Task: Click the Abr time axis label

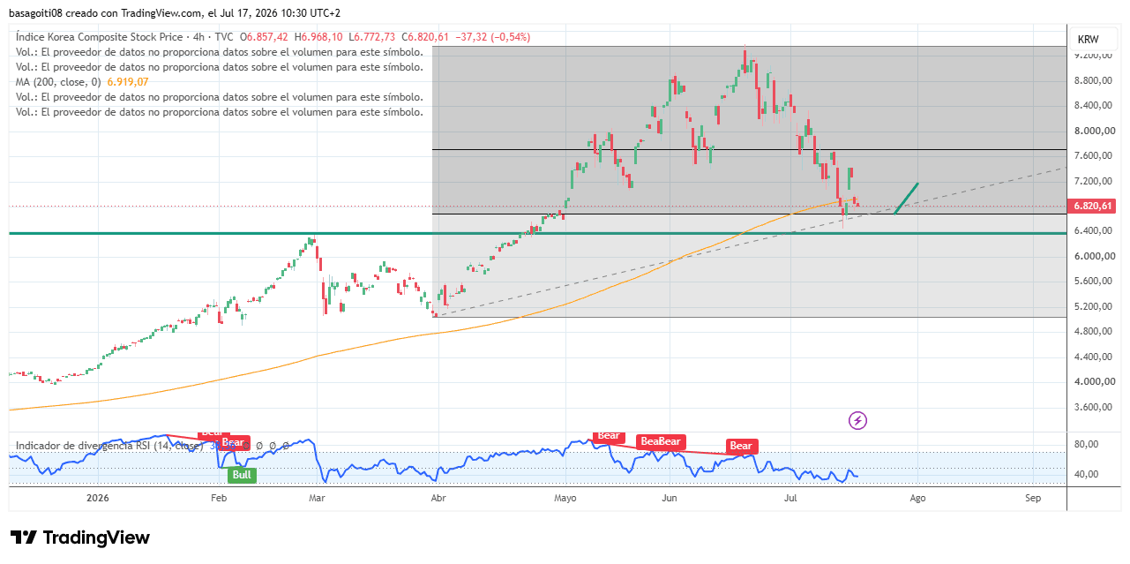Action: click(x=437, y=498)
